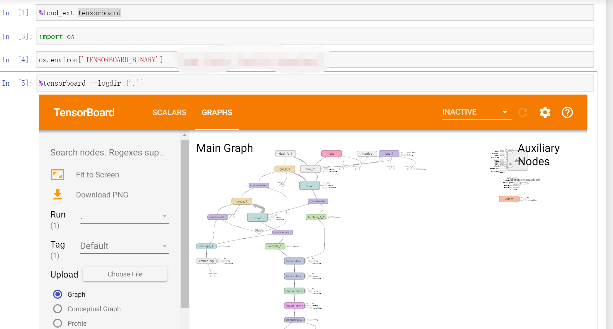
Task: Open TensorBoard settings gear
Action: coord(545,112)
